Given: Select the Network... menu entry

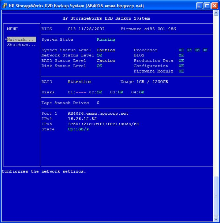Looking at the screenshot, I should 22,40.
